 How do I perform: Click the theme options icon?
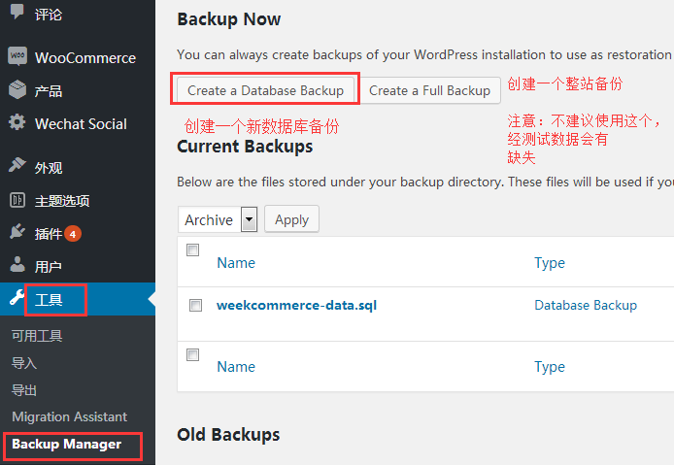[17, 200]
